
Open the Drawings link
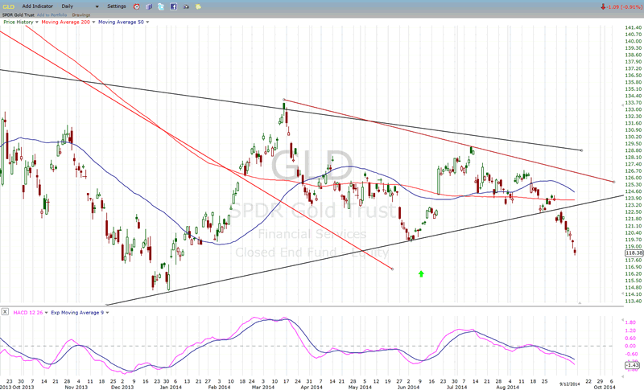click(x=81, y=14)
